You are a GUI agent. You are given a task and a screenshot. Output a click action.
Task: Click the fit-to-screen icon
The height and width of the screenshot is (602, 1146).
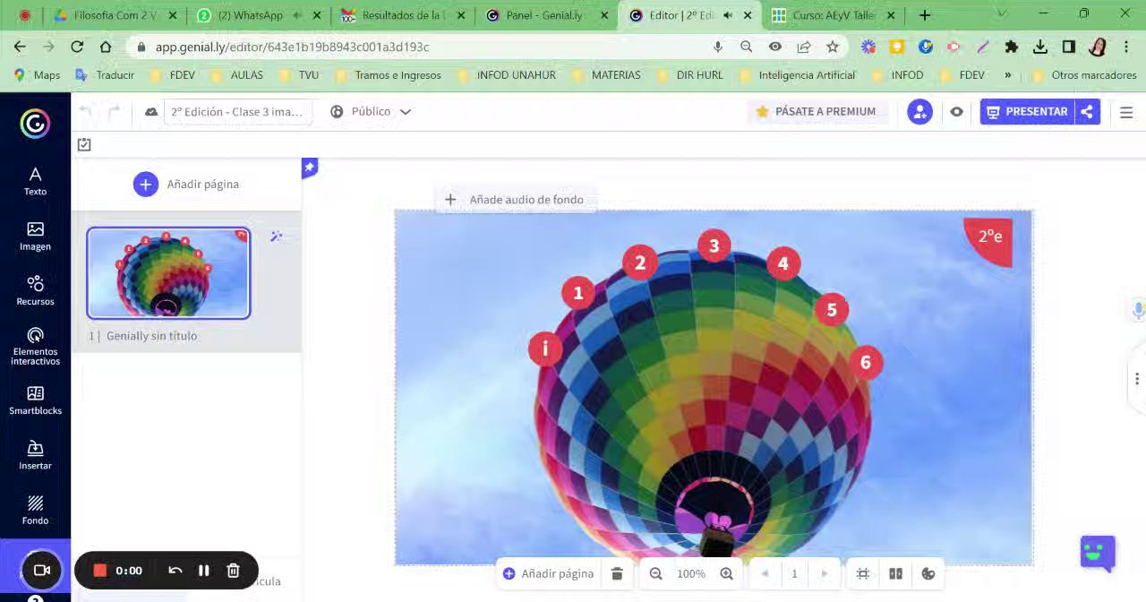tap(863, 573)
